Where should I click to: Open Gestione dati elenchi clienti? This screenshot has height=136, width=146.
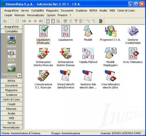(x=87, y=76)
